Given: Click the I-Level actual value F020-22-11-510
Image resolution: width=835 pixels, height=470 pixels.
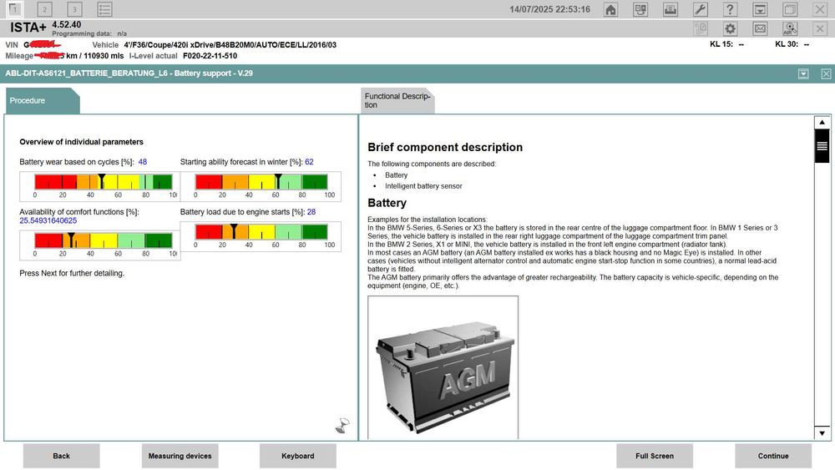Looking at the screenshot, I should pos(210,56).
